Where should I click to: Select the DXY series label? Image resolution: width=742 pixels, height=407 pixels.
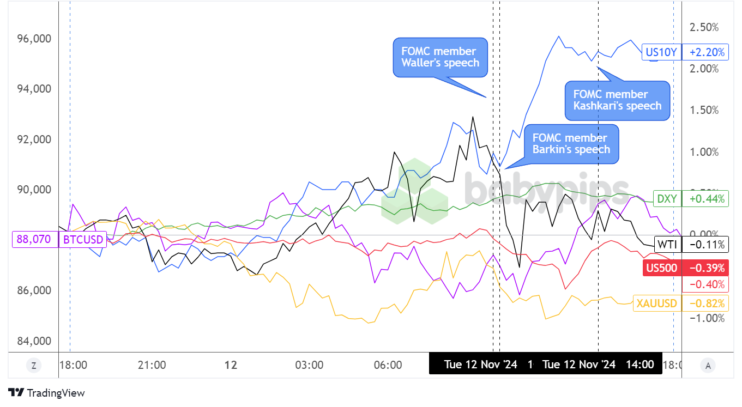pyautogui.click(x=666, y=199)
